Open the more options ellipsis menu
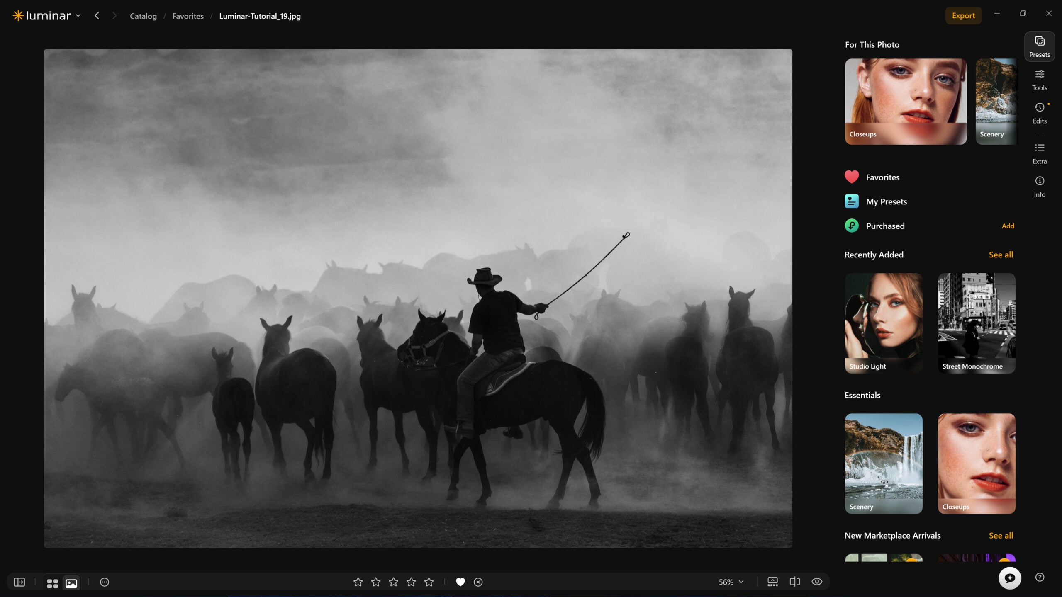1062x597 pixels. tap(105, 582)
